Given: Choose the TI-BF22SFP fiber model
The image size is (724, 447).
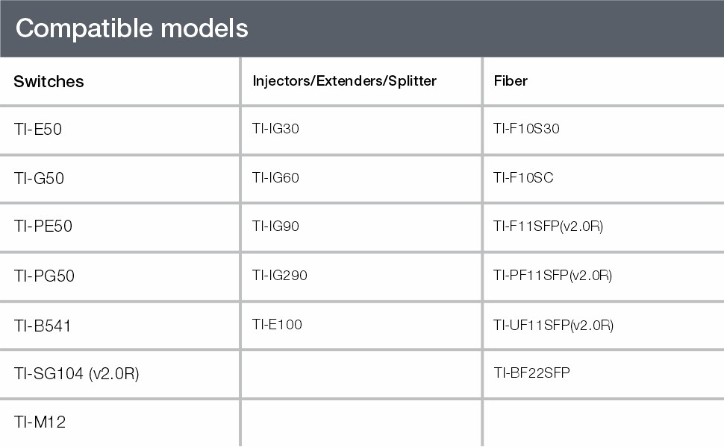Looking at the screenshot, I should (x=531, y=372).
